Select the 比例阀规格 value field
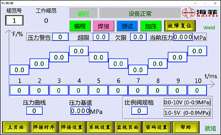 pyautogui.click(x=139, y=111)
